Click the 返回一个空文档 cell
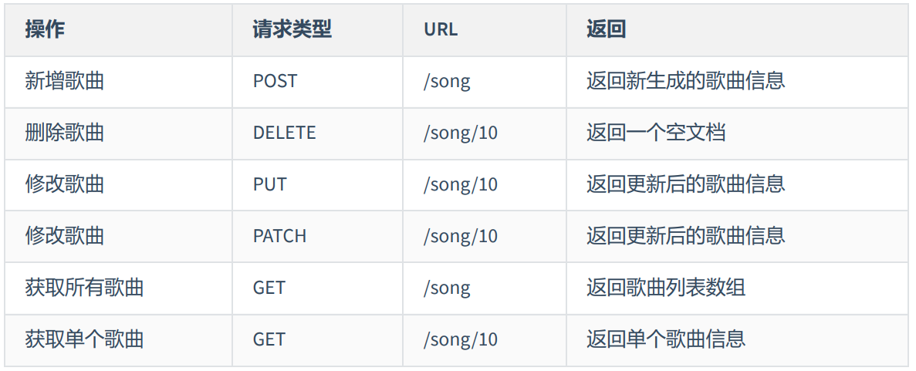 pyautogui.click(x=656, y=133)
